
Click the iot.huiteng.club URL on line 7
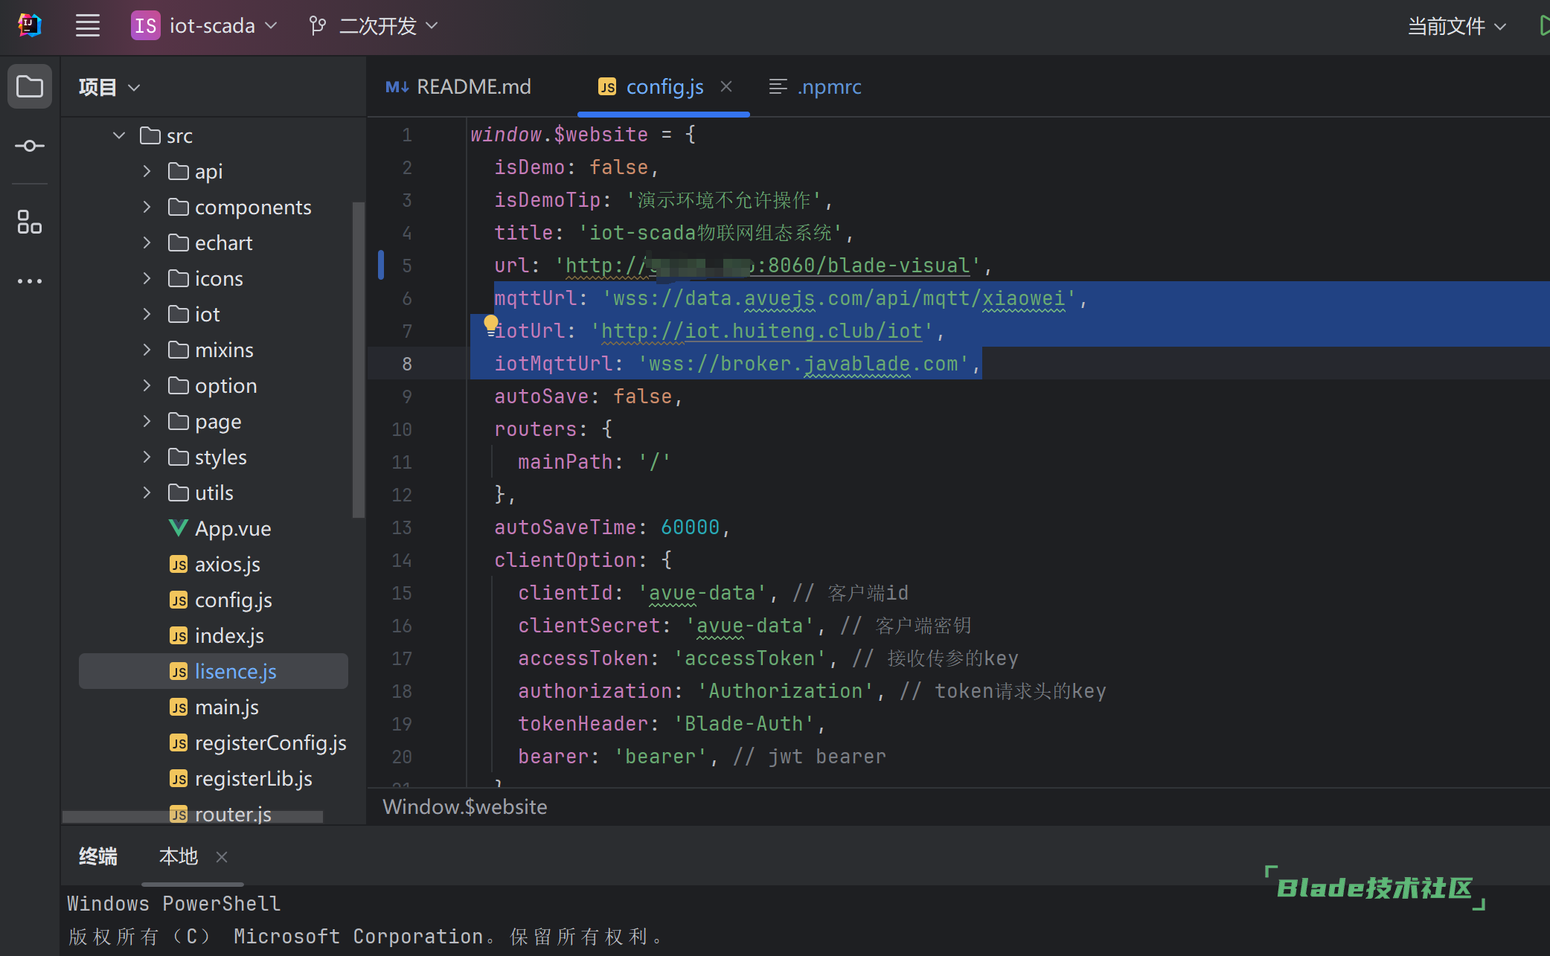pos(762,331)
